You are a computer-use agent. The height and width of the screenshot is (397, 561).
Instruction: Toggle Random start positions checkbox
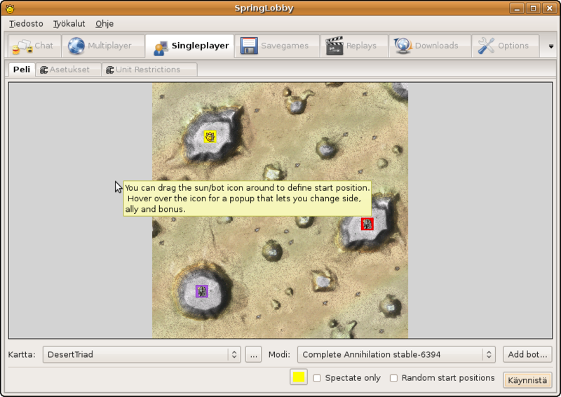coord(393,378)
